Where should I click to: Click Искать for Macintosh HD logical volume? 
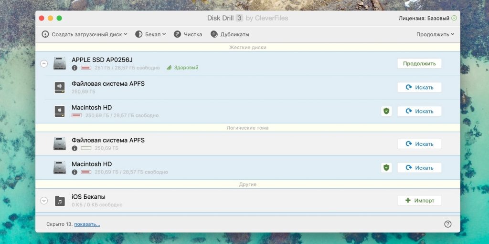(419, 168)
